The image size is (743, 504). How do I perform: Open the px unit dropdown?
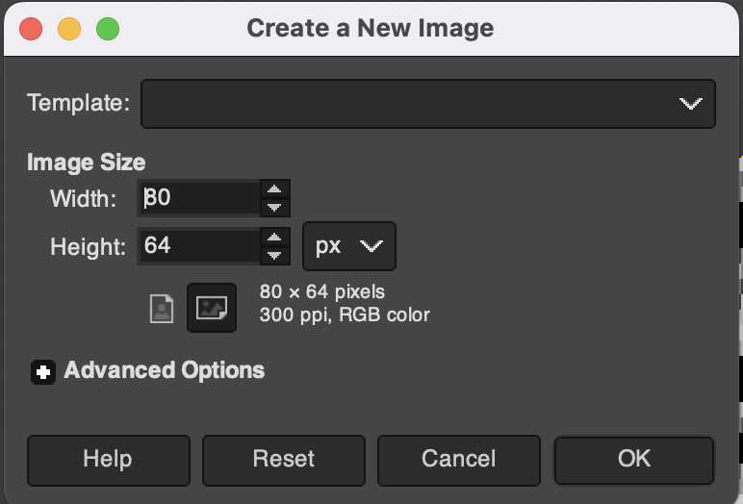coord(349,246)
